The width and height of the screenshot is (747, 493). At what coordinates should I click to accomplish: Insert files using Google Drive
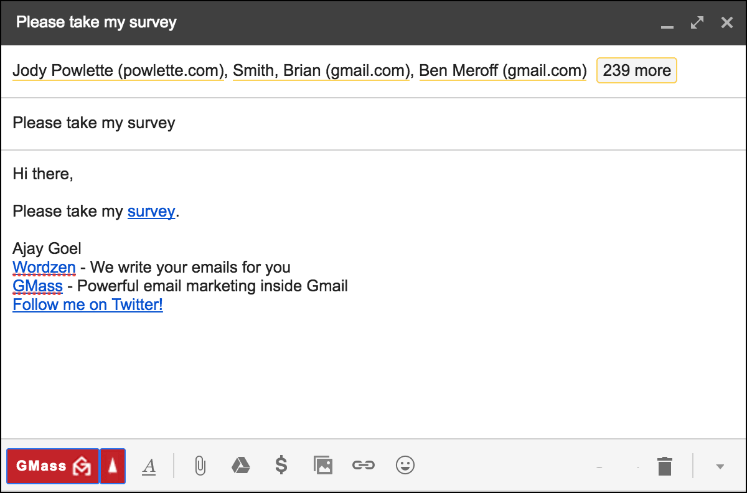coord(241,465)
